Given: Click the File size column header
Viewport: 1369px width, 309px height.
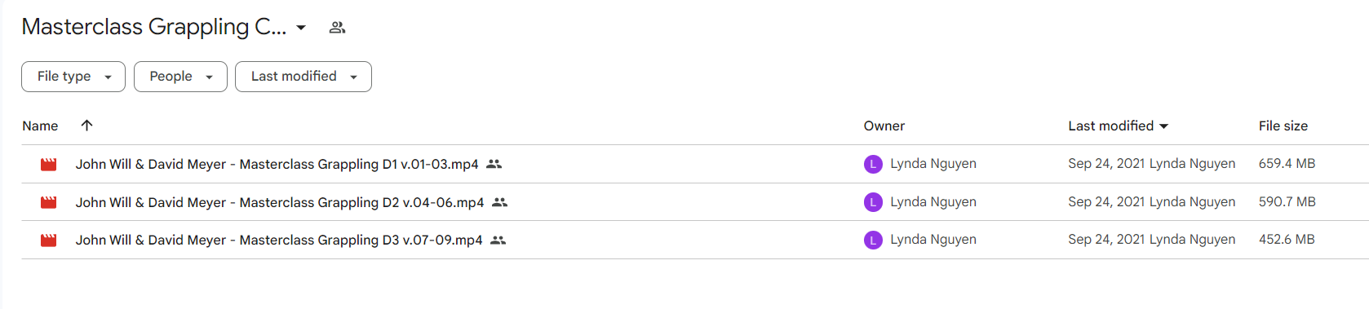Looking at the screenshot, I should (x=1283, y=126).
